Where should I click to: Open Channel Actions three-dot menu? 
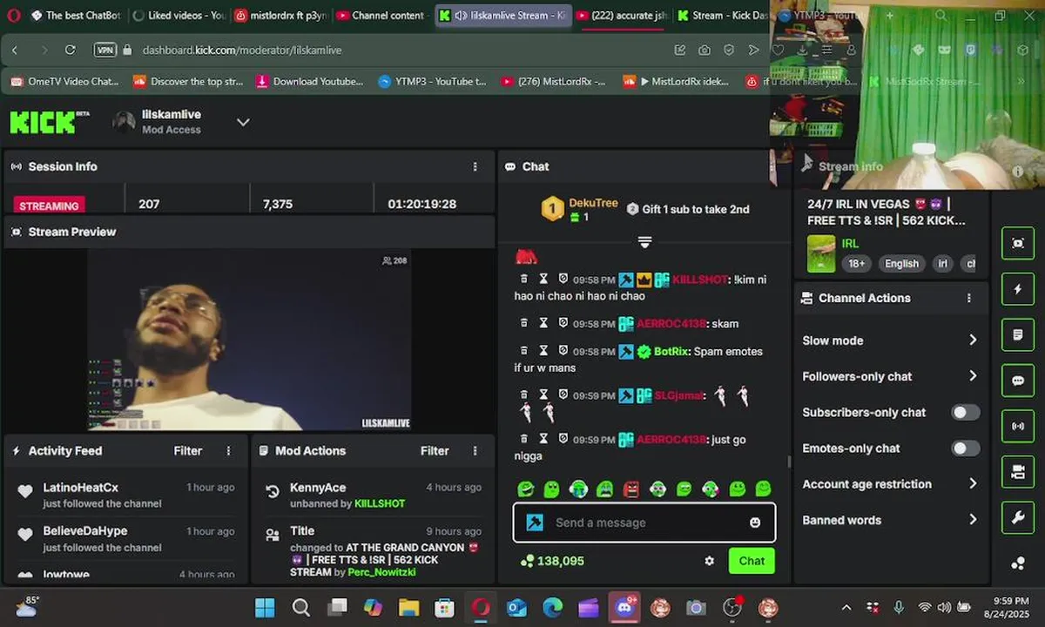(969, 298)
